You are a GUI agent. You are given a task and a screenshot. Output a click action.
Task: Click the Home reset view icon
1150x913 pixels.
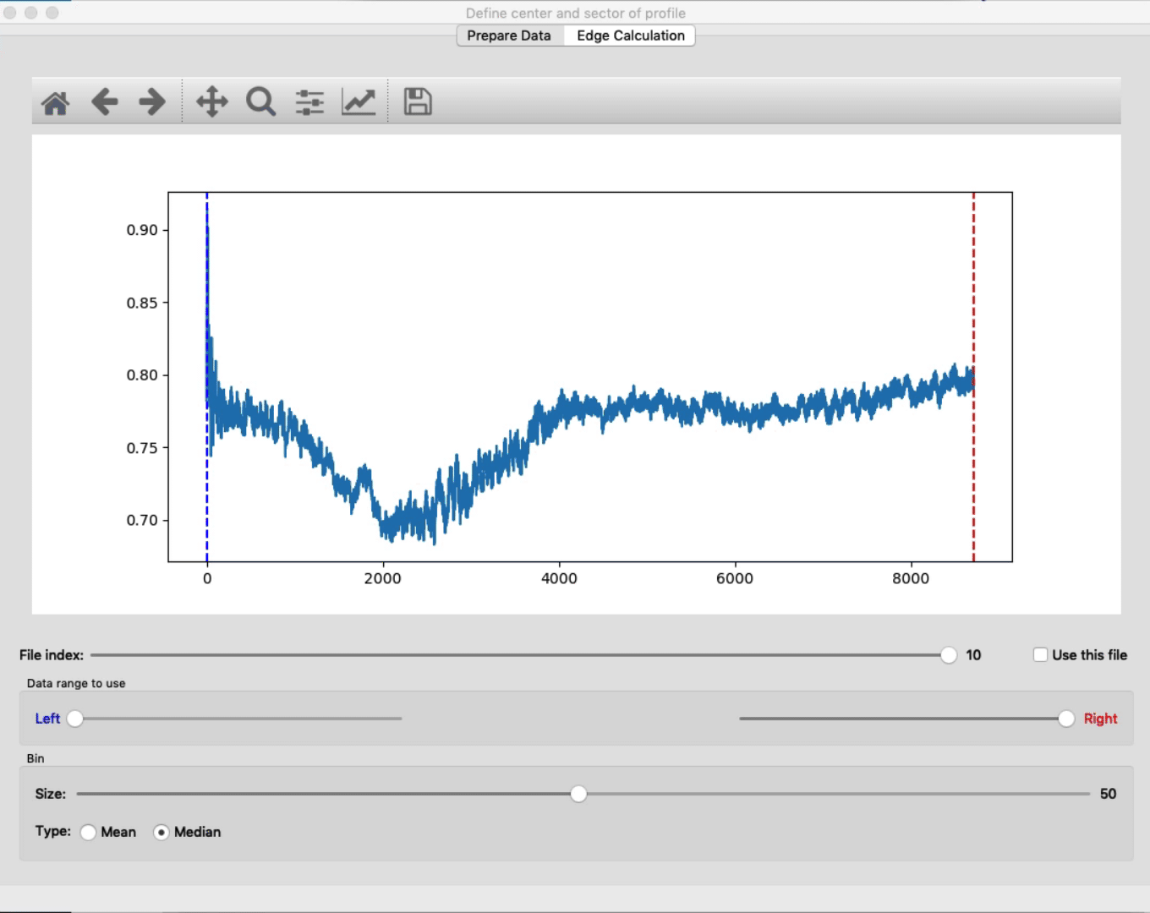point(56,102)
